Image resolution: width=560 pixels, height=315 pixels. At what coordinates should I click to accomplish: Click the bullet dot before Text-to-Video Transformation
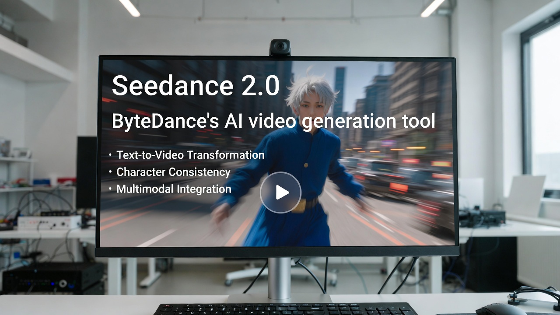110,155
